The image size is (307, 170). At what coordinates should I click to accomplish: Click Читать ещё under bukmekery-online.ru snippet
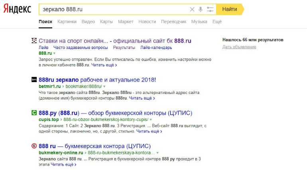(63, 164)
